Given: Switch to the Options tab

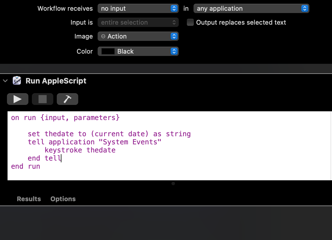Looking at the screenshot, I should pyautogui.click(x=63, y=199).
